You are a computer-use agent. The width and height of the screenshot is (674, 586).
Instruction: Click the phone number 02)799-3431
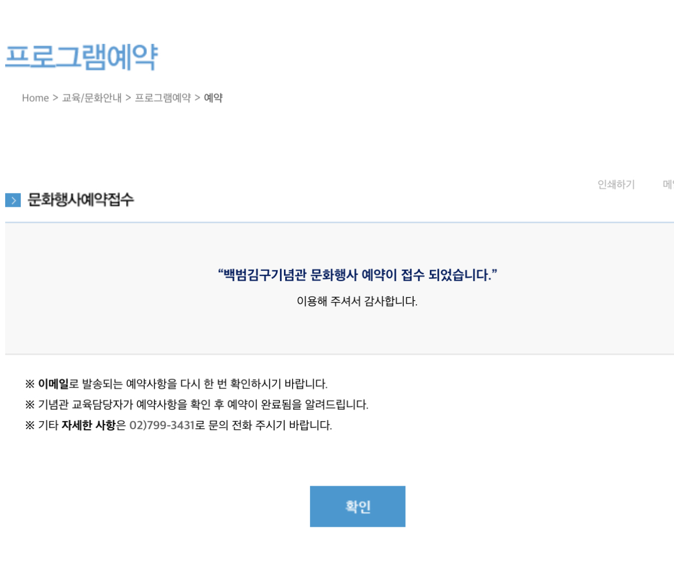coord(161,426)
